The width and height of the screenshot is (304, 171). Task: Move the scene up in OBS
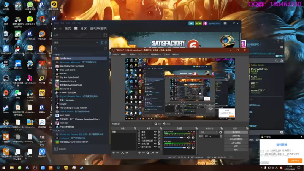tap(122, 153)
